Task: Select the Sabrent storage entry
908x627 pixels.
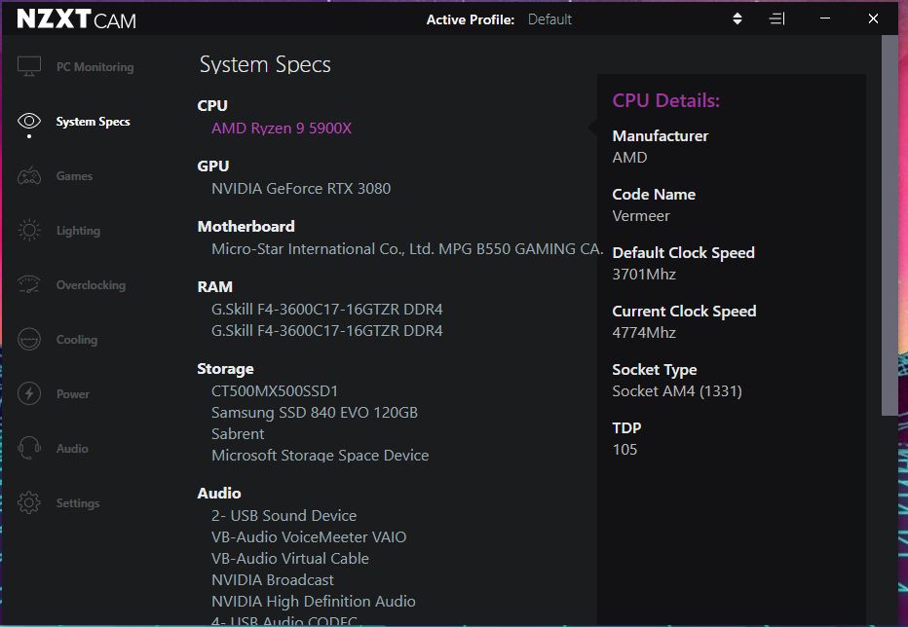Action: point(238,433)
